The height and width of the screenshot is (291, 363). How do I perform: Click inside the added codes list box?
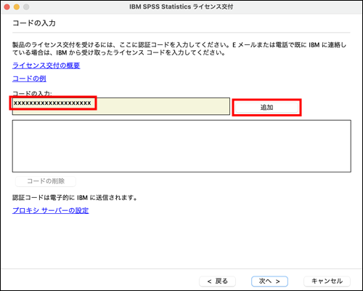click(x=181, y=146)
